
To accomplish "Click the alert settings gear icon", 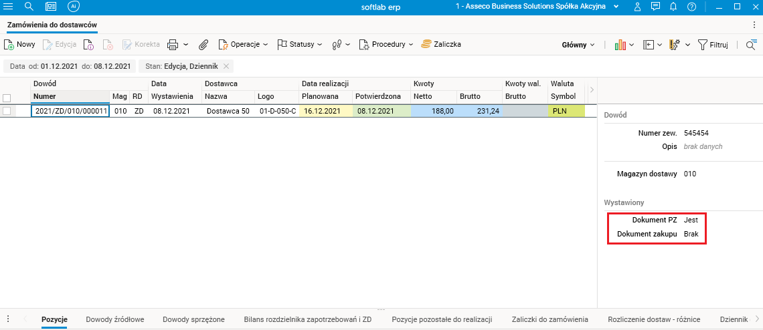I will pyautogui.click(x=675, y=45).
